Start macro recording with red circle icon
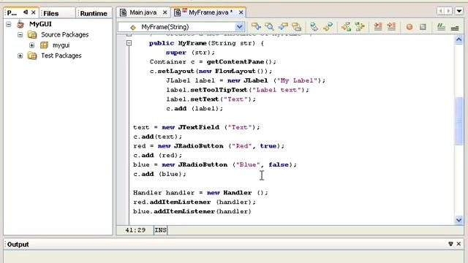 point(409,27)
